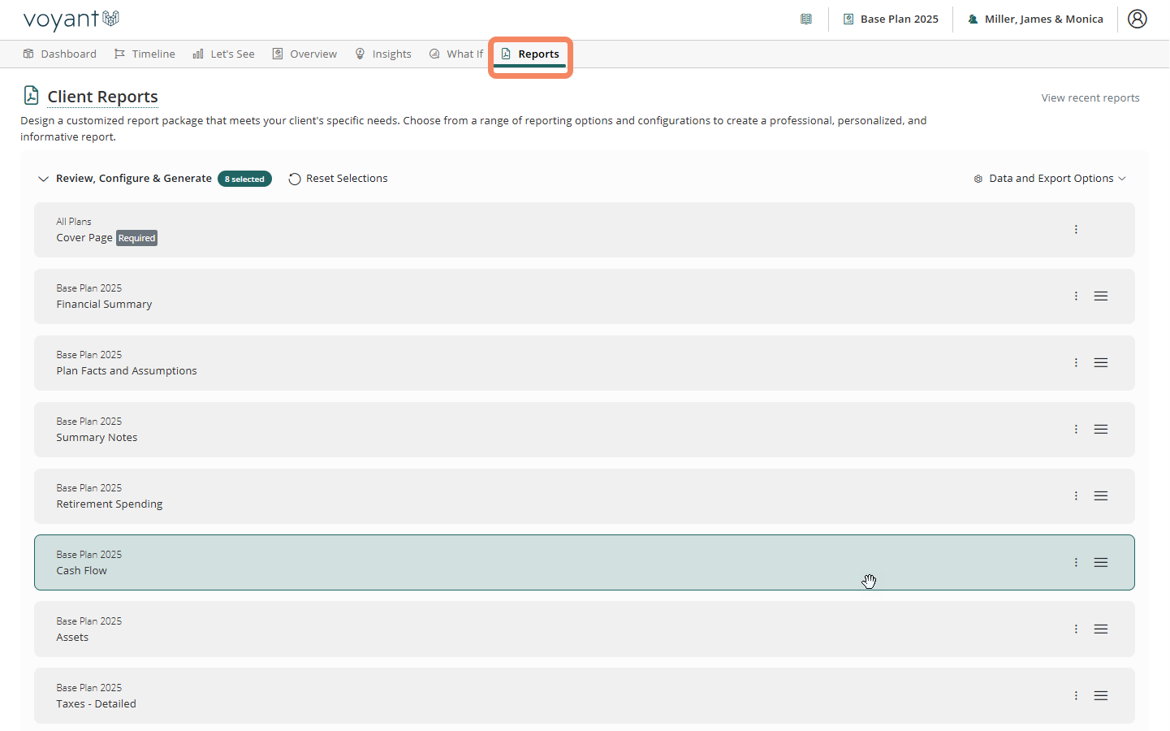Image resolution: width=1170 pixels, height=731 pixels.
Task: Switch to the Dashboard tab
Action: point(59,54)
